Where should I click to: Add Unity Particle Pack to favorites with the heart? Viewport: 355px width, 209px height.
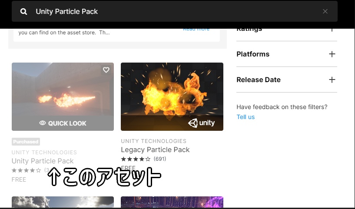tap(106, 70)
